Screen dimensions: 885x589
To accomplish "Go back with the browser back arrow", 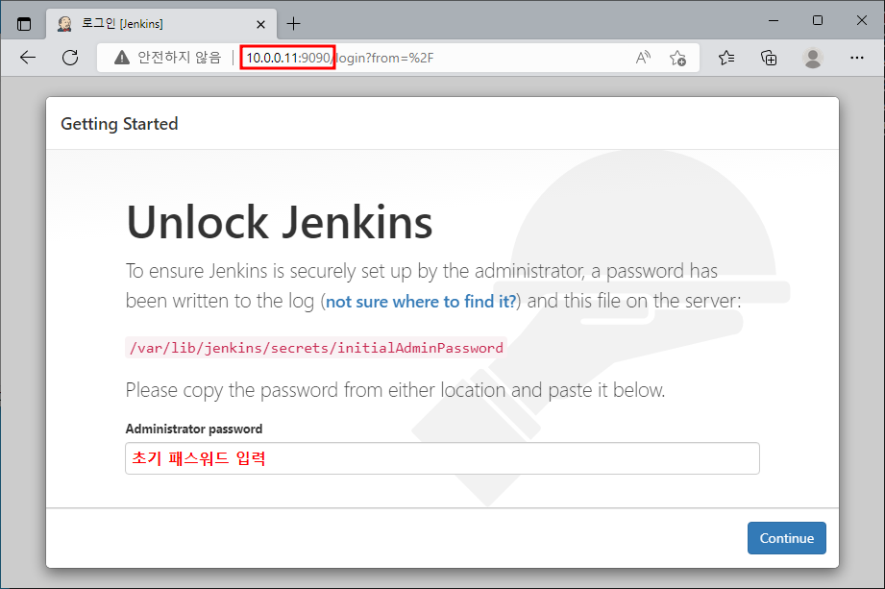I will click(28, 57).
